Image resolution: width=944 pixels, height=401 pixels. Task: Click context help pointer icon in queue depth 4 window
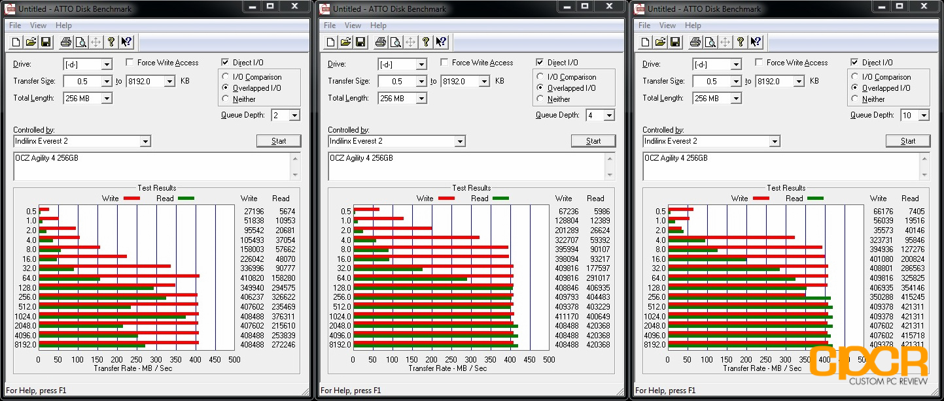[442, 42]
